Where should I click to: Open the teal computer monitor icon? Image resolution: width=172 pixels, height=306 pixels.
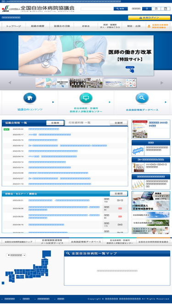coord(86,98)
